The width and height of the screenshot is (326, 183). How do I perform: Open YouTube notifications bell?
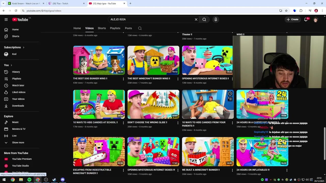pyautogui.click(x=306, y=20)
